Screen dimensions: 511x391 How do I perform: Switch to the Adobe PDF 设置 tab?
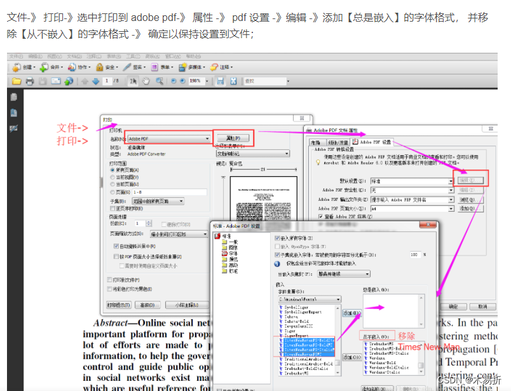[376, 141]
